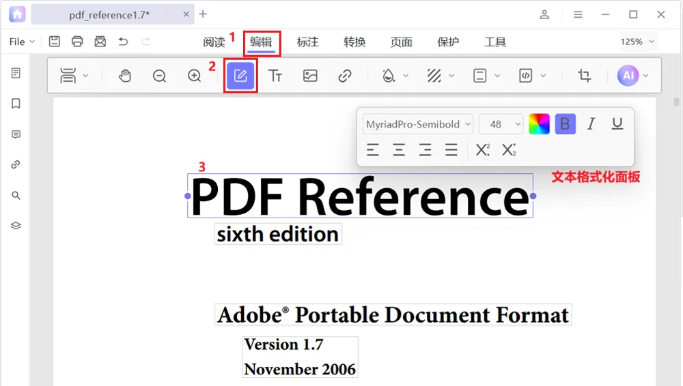Open the 125% zoom level dropdown
This screenshot has height=386, width=683.
(x=637, y=42)
